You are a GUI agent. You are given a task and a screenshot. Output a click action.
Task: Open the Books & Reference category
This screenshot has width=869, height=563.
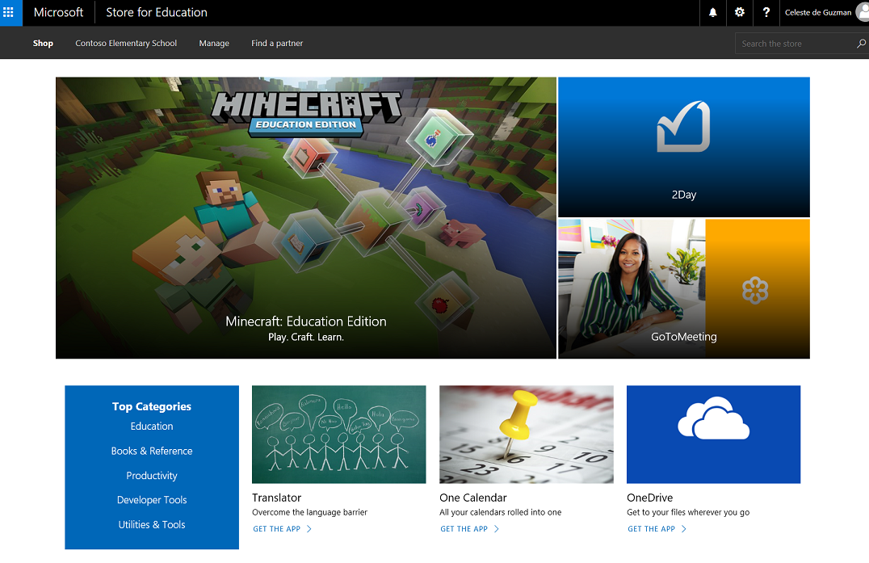point(152,451)
